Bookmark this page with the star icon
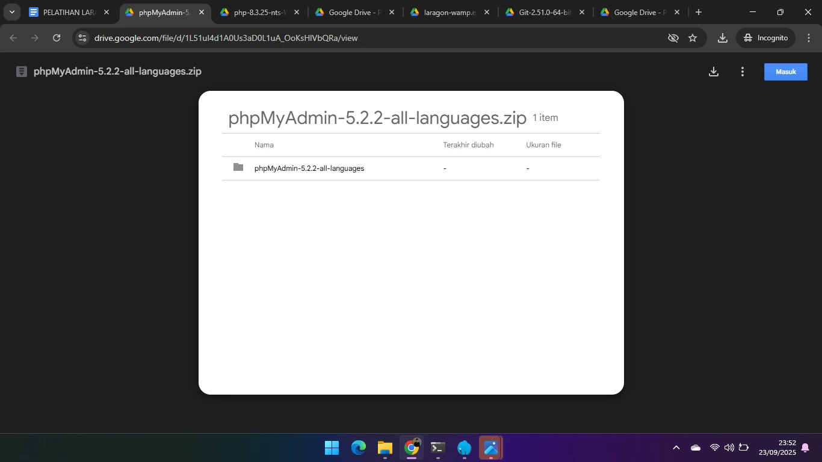This screenshot has height=462, width=822. pyautogui.click(x=693, y=38)
